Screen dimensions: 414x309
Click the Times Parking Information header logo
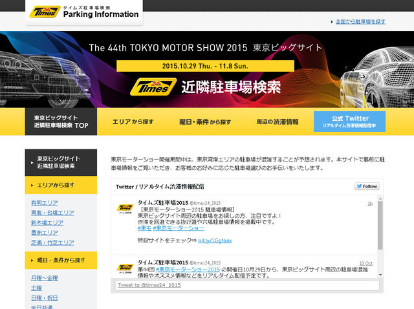84,12
